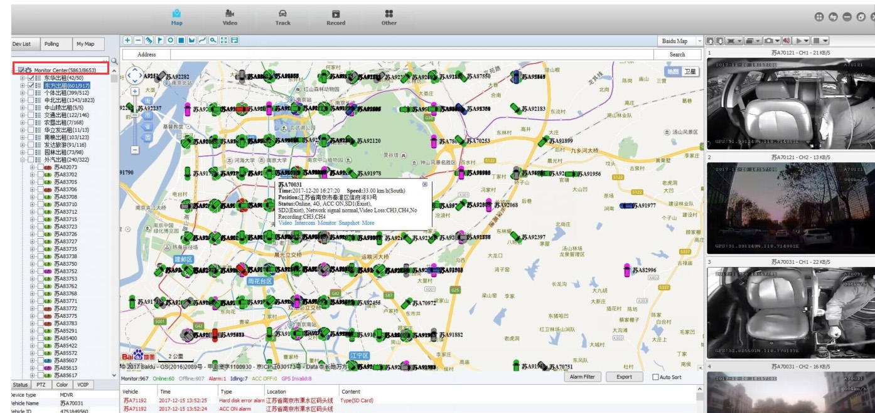875x413 pixels.
Task: Check the 中北出租(1343/1823) group checkbox
Action: 31,100
